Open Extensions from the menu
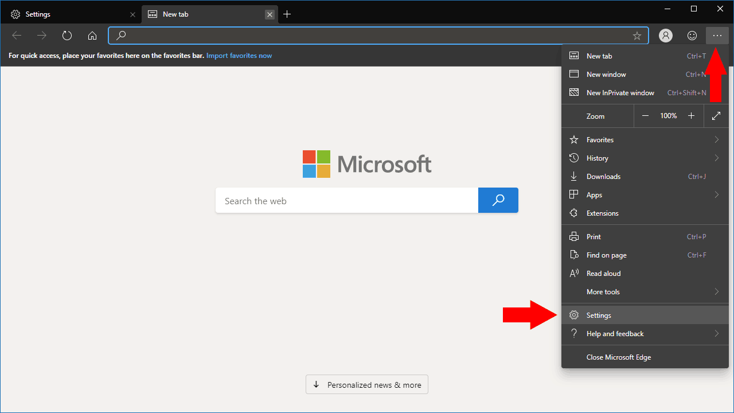 tap(645, 213)
